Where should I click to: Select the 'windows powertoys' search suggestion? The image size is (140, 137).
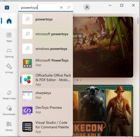click(x=46, y=49)
